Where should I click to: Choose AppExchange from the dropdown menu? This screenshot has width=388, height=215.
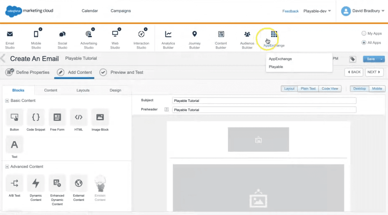(x=280, y=59)
